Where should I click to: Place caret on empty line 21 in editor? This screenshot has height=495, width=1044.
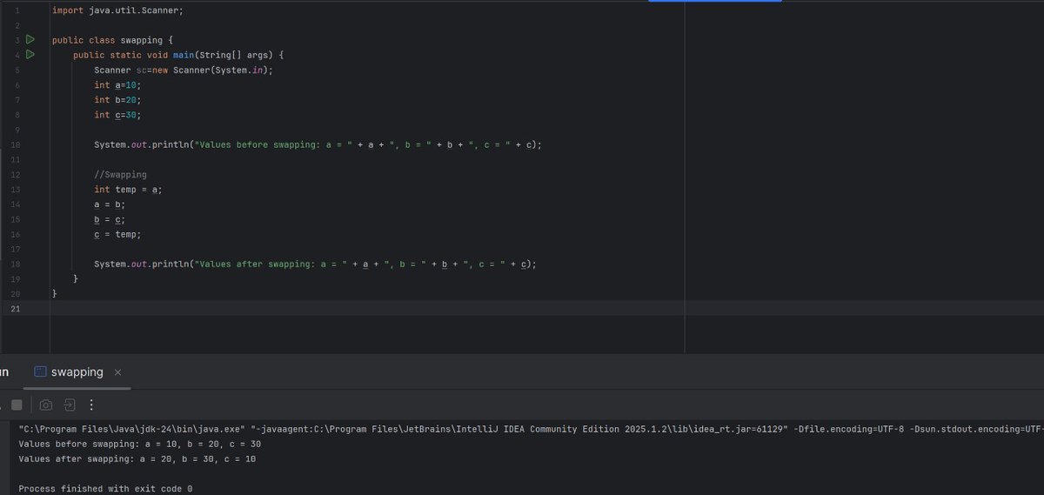coord(547,309)
